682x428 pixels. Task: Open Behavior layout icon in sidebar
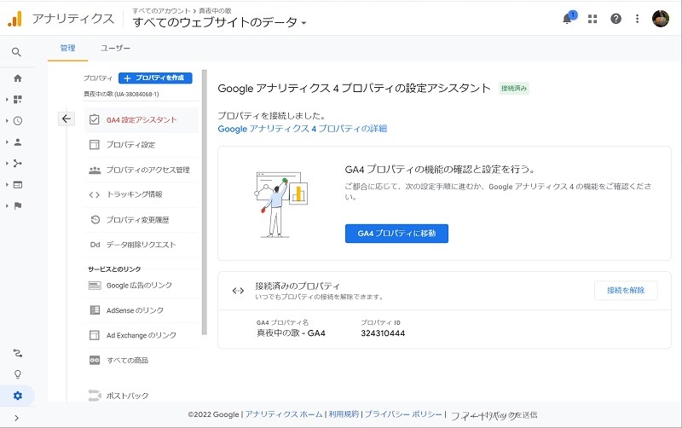[17, 185]
